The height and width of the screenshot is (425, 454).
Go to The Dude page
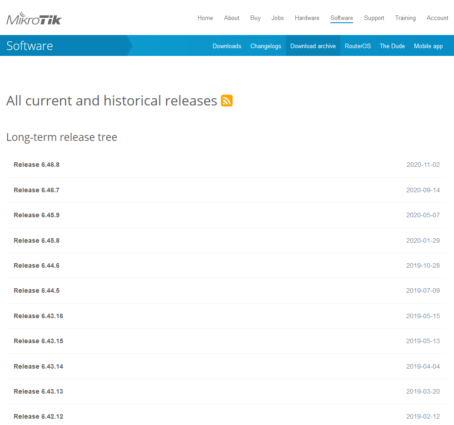[x=392, y=46]
